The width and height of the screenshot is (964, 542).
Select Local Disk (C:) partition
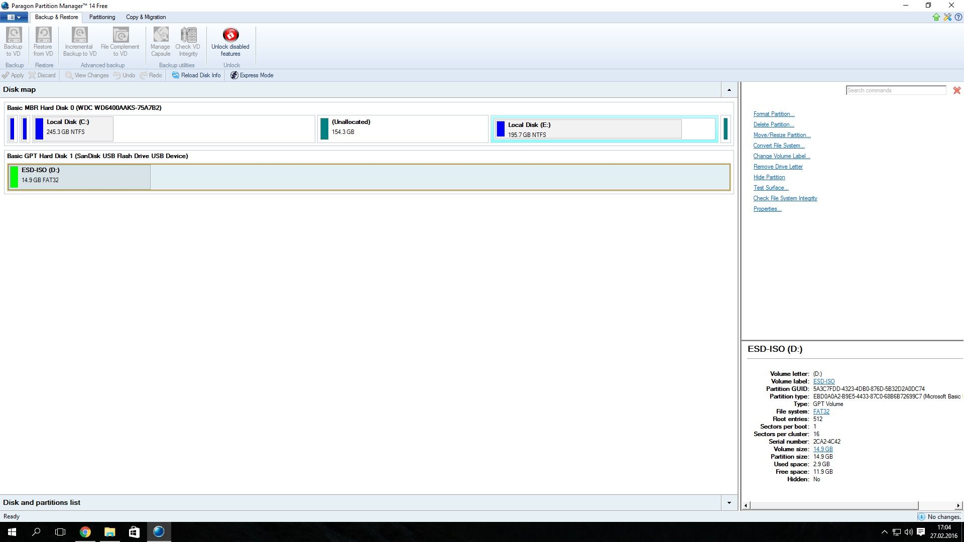tap(73, 129)
